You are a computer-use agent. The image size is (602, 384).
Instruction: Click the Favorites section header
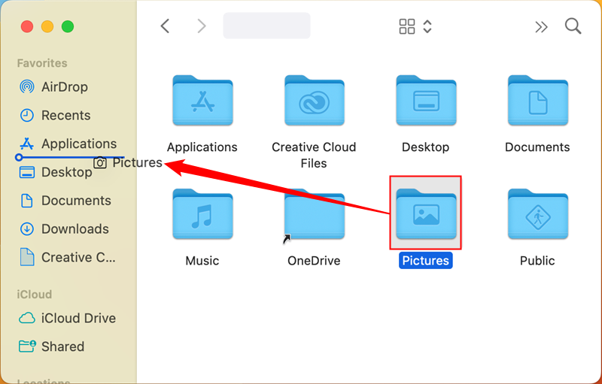pos(42,63)
